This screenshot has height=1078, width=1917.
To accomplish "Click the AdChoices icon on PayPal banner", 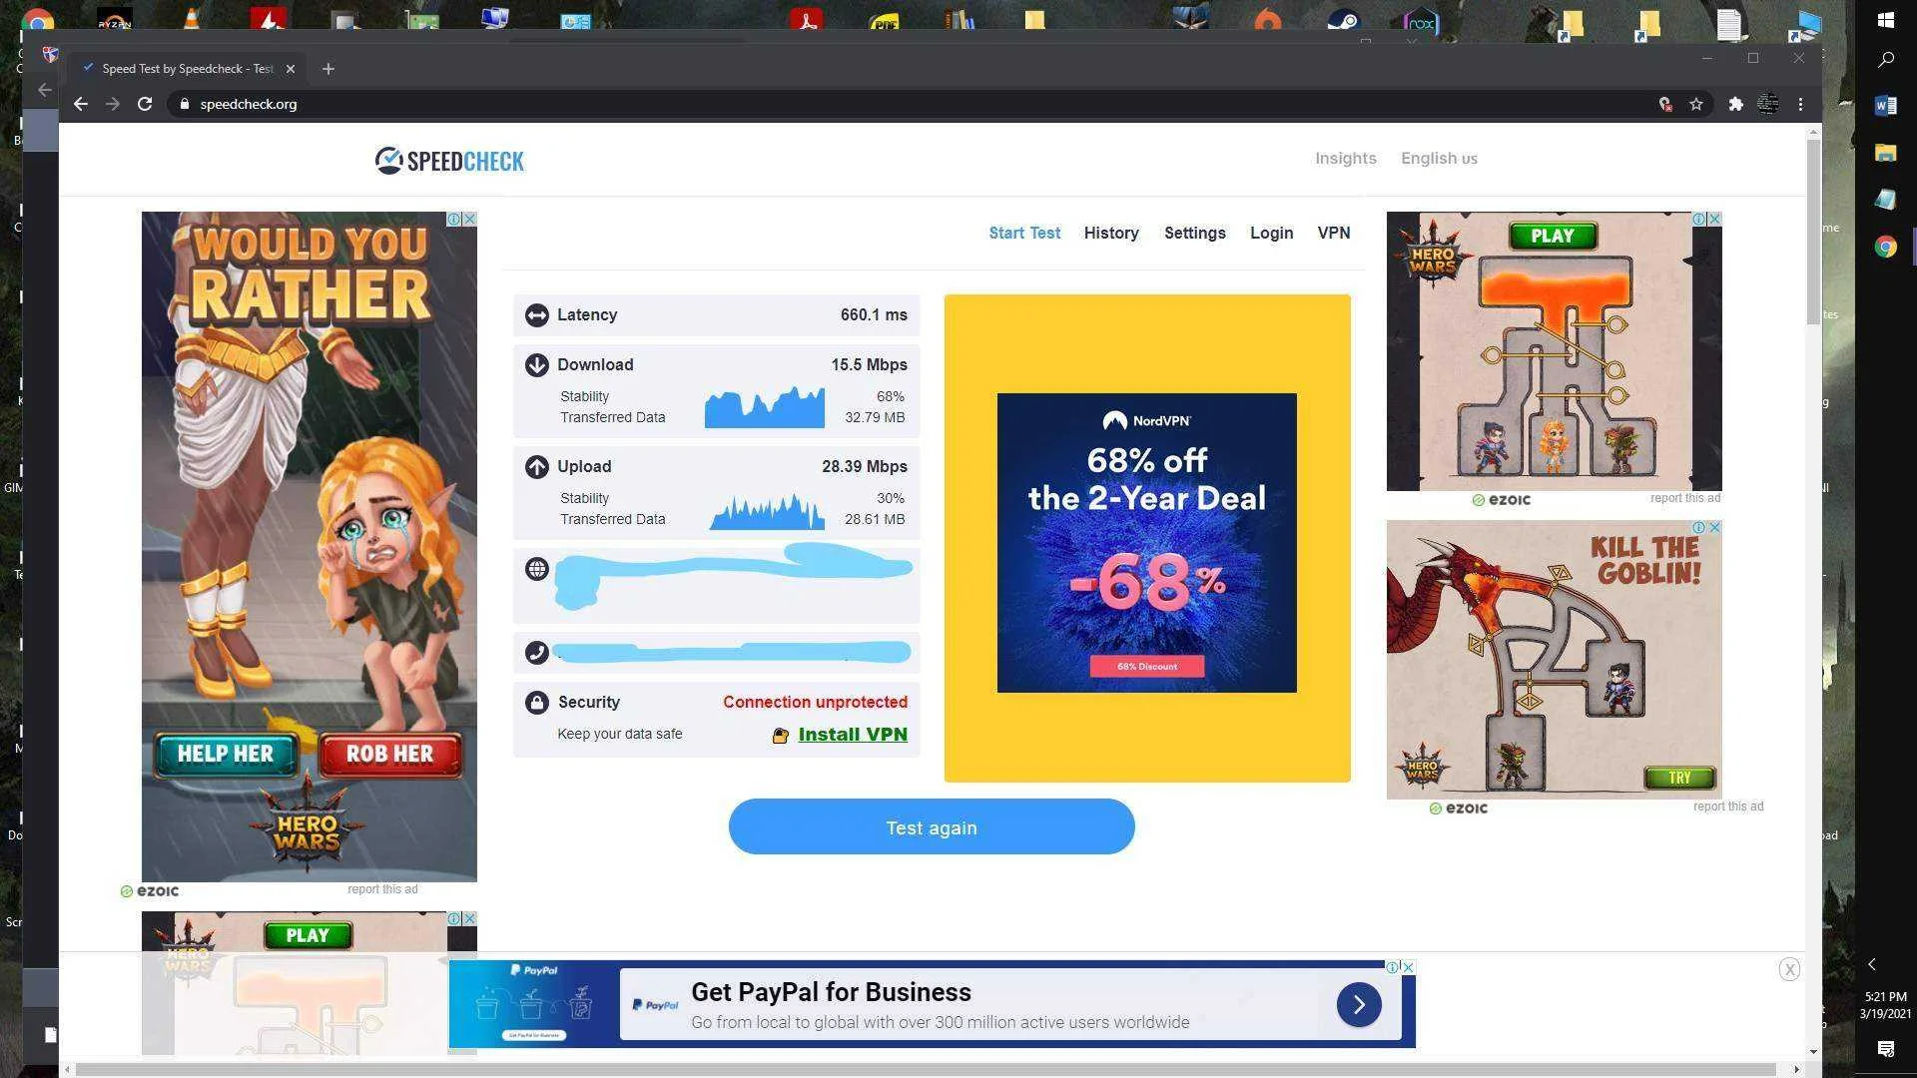I will tap(1392, 967).
